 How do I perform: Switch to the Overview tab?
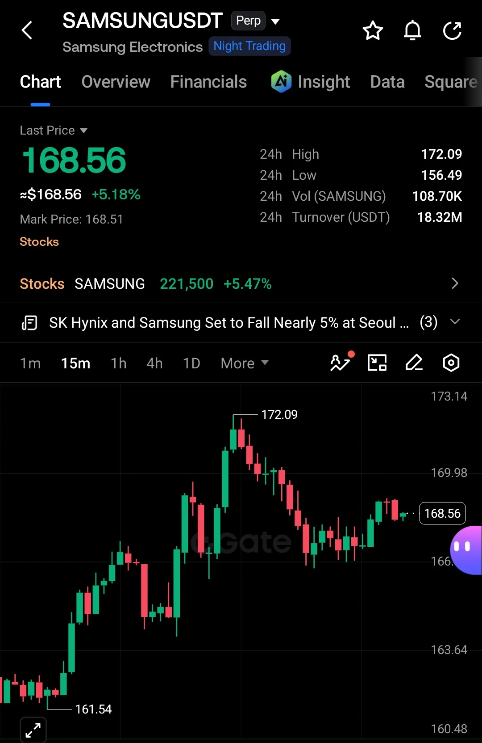(x=116, y=82)
